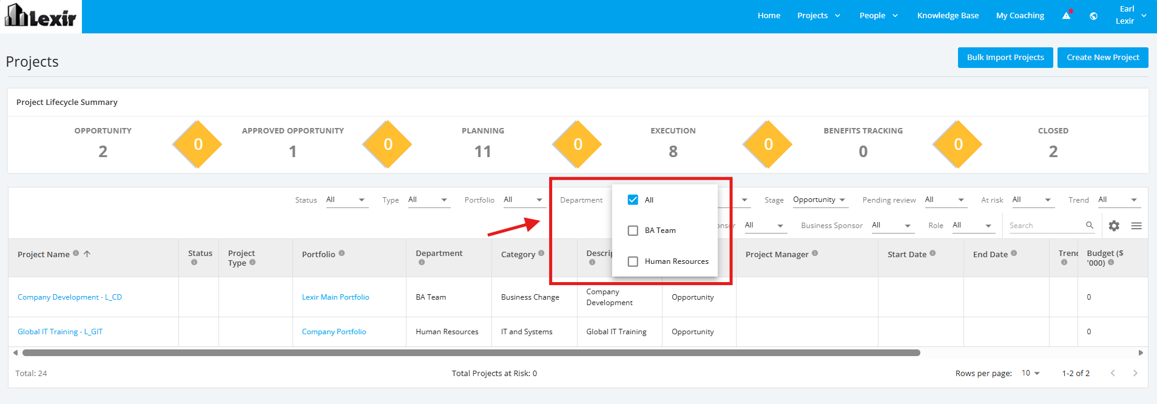Open the Portfolio filter dropdown
This screenshot has width=1157, height=404.
point(524,200)
